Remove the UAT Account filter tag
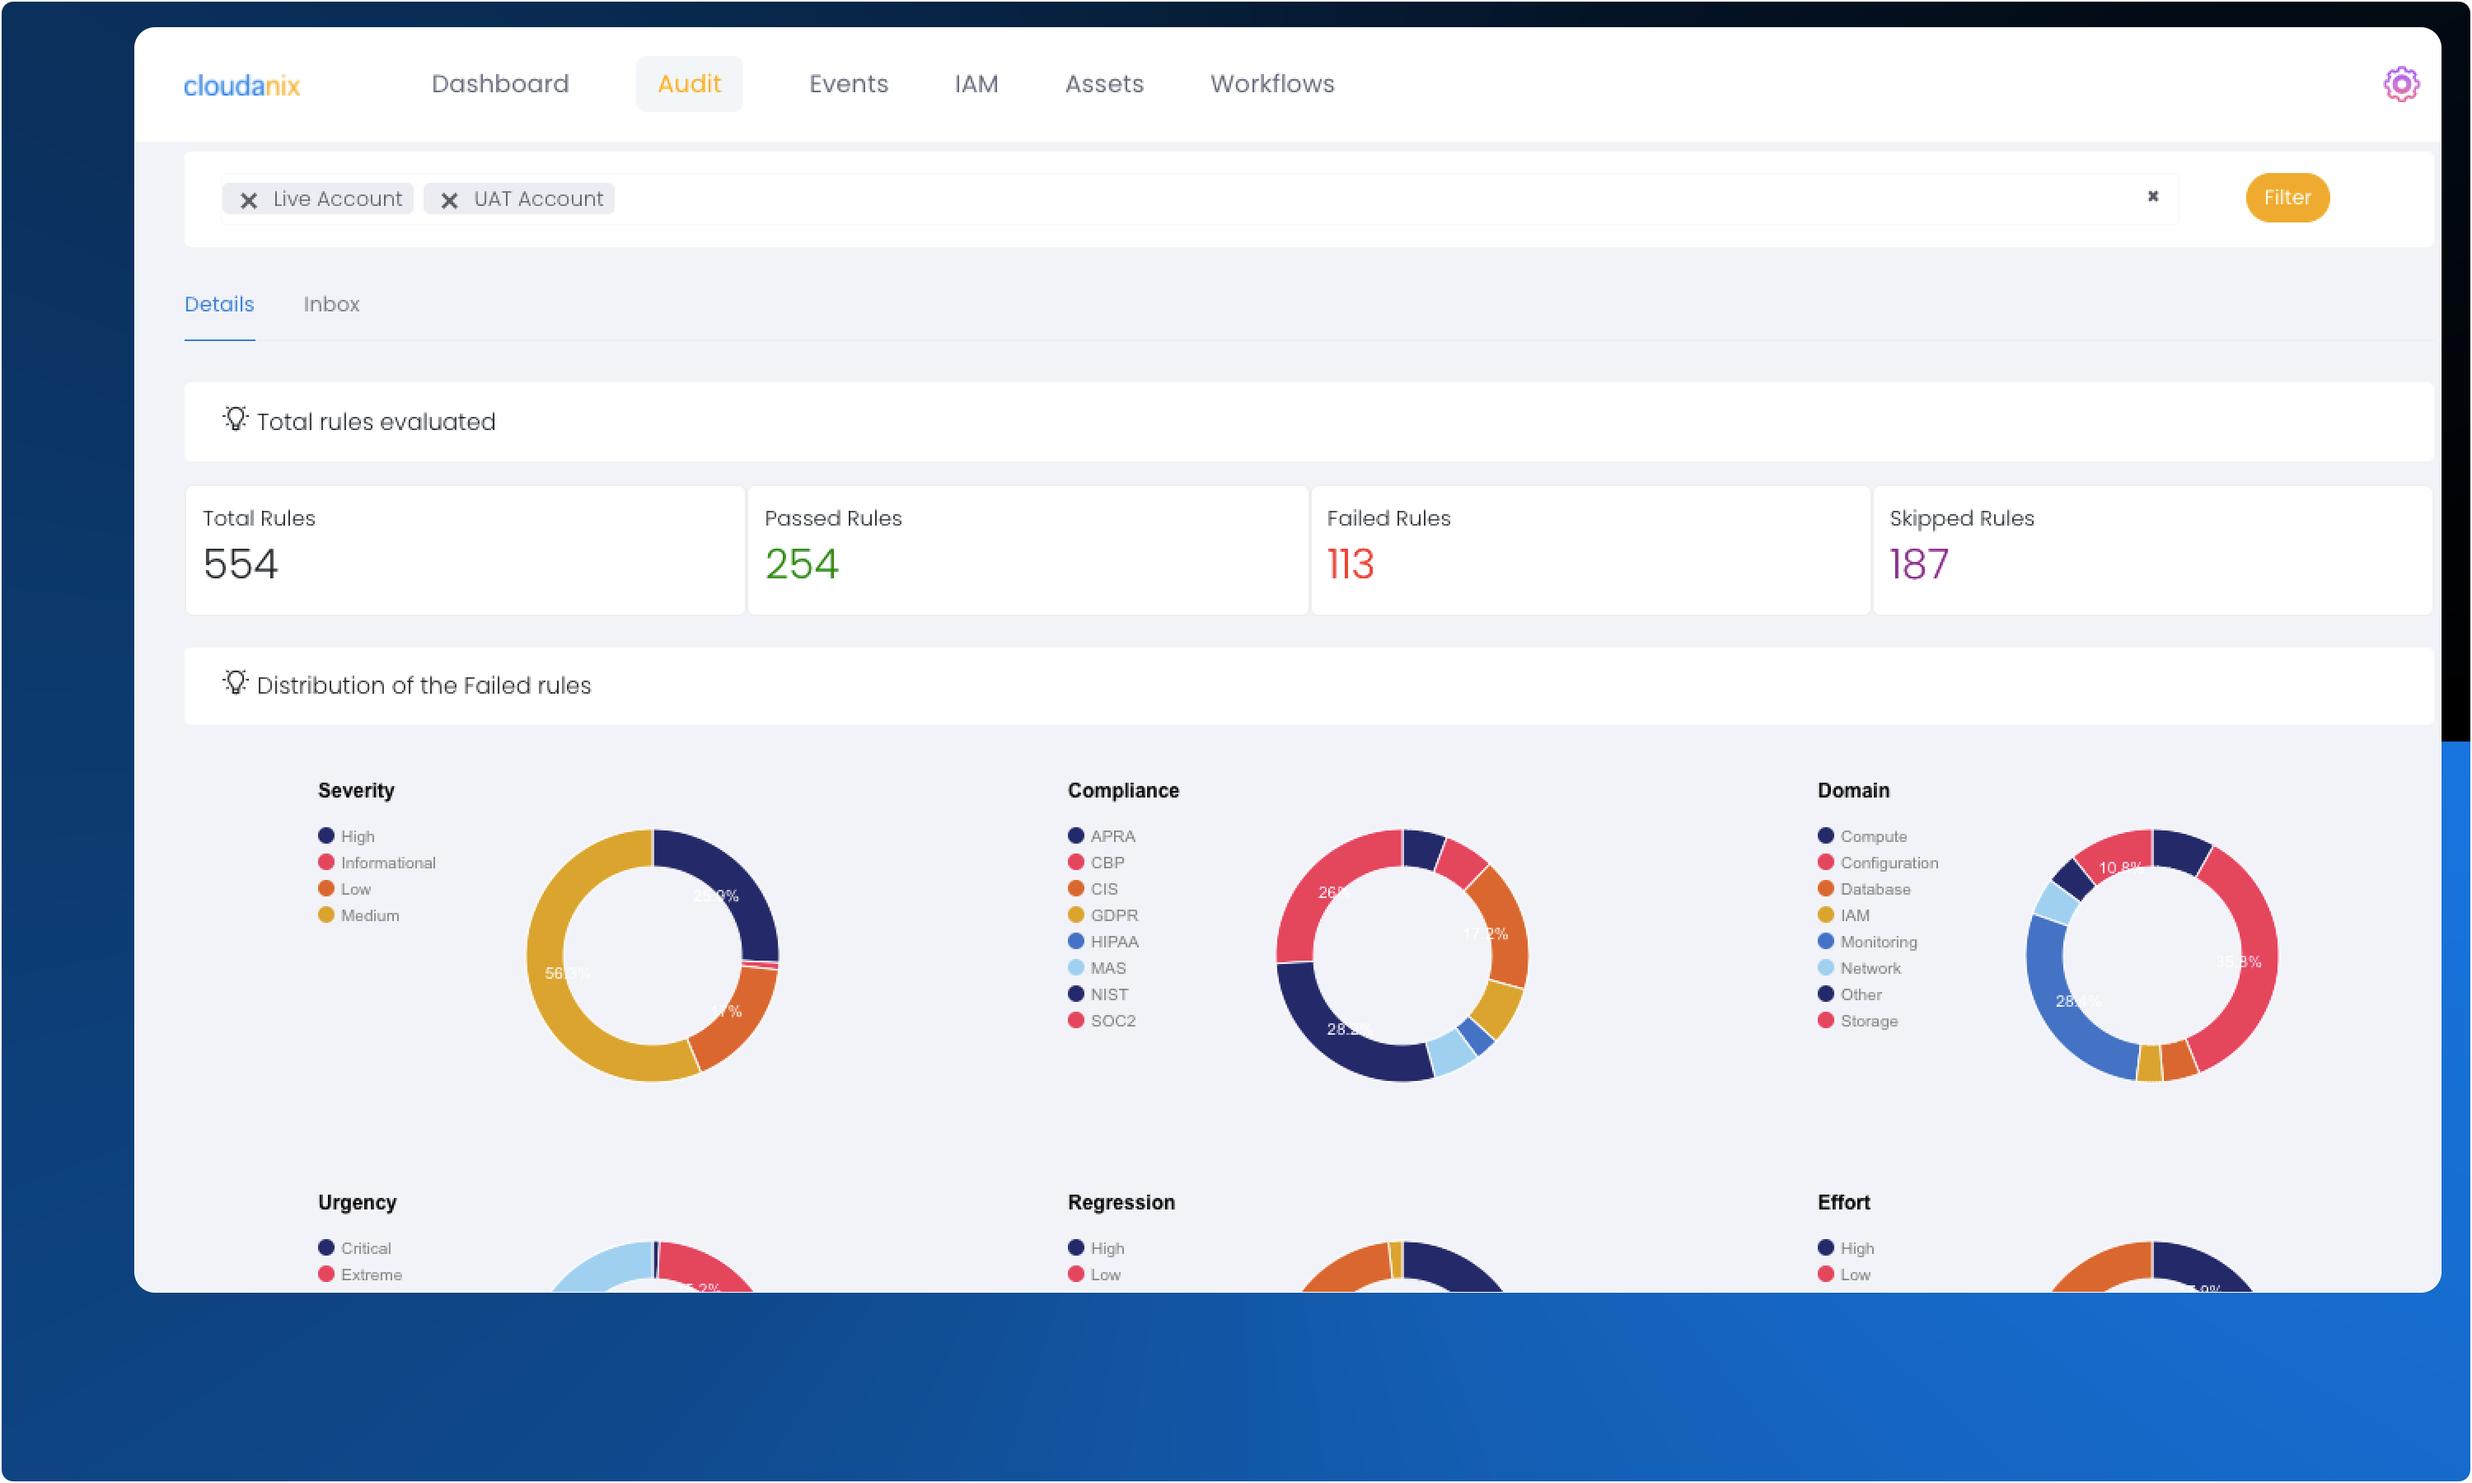 (450, 200)
